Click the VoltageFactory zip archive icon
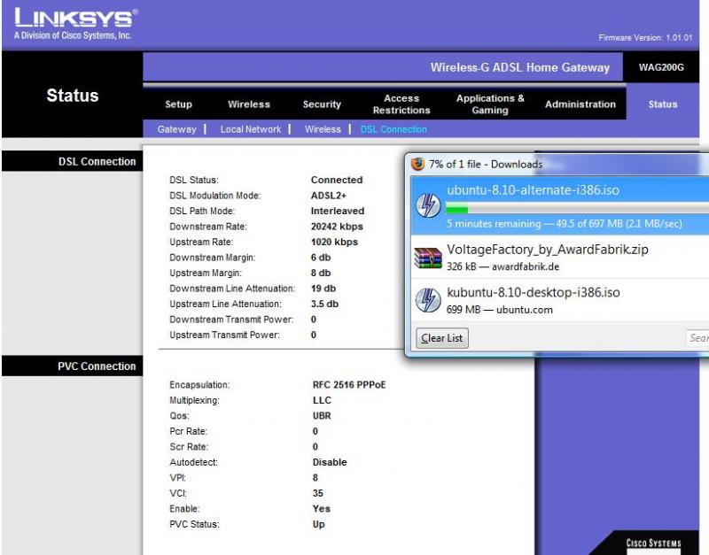The width and height of the screenshot is (709, 555). [428, 258]
